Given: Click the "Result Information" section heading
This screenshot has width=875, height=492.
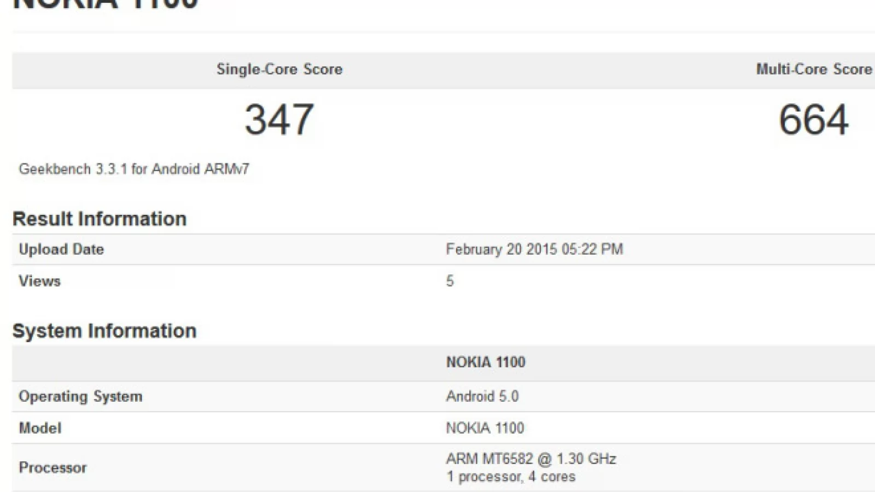Looking at the screenshot, I should coord(100,219).
